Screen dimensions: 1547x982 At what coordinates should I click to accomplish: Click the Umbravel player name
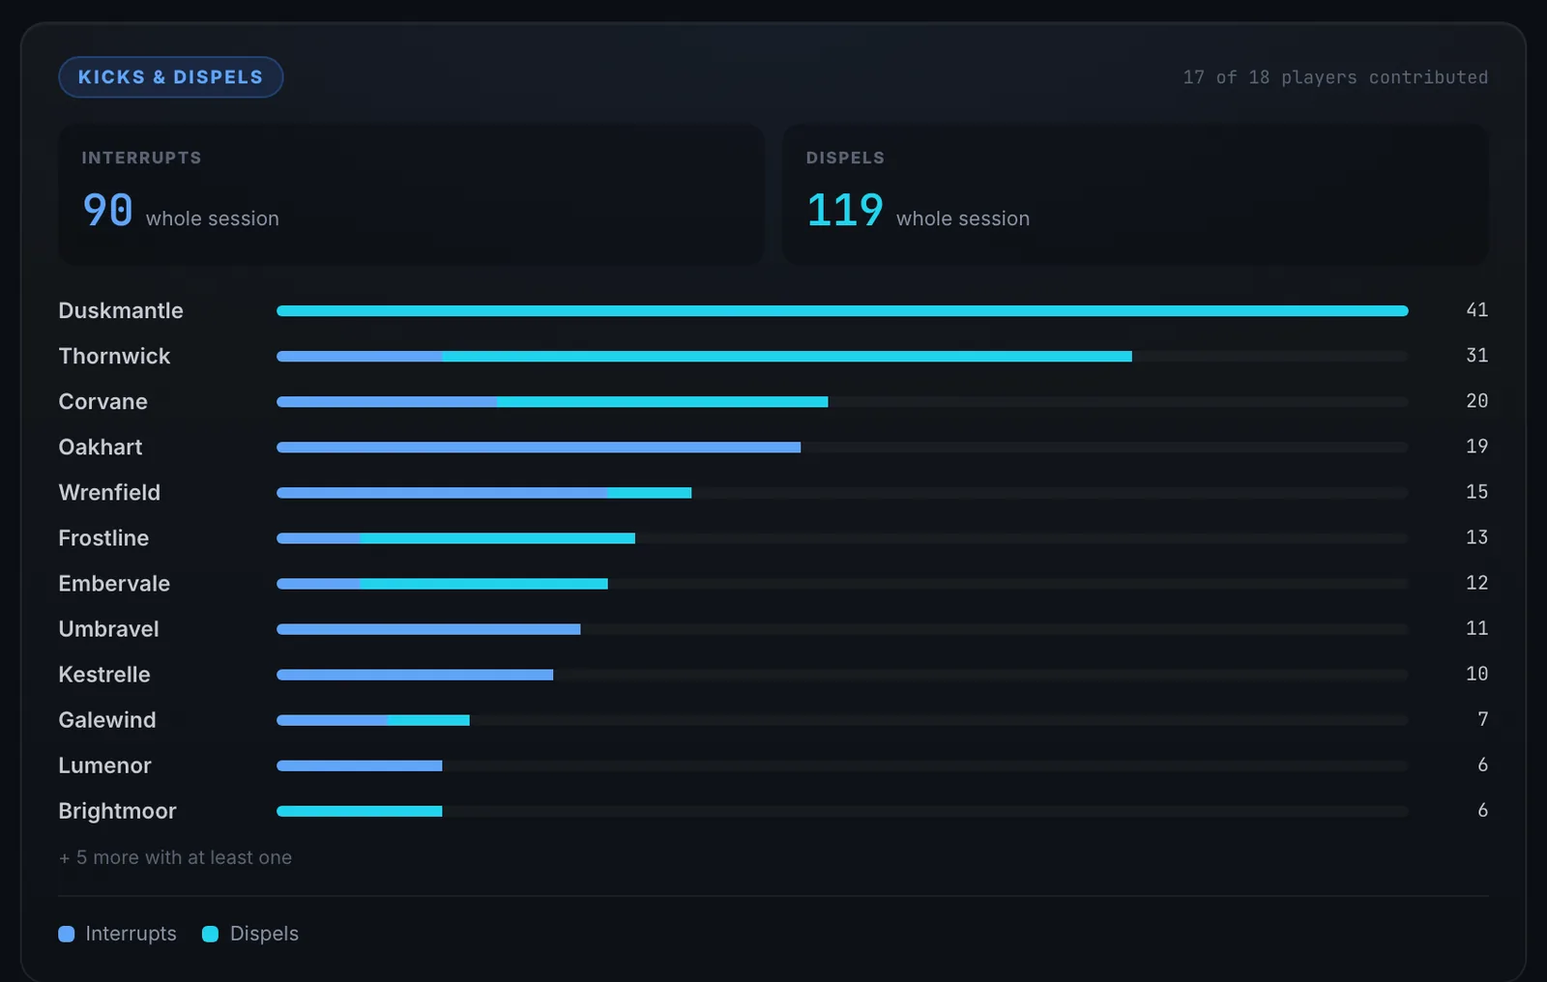pos(108,628)
